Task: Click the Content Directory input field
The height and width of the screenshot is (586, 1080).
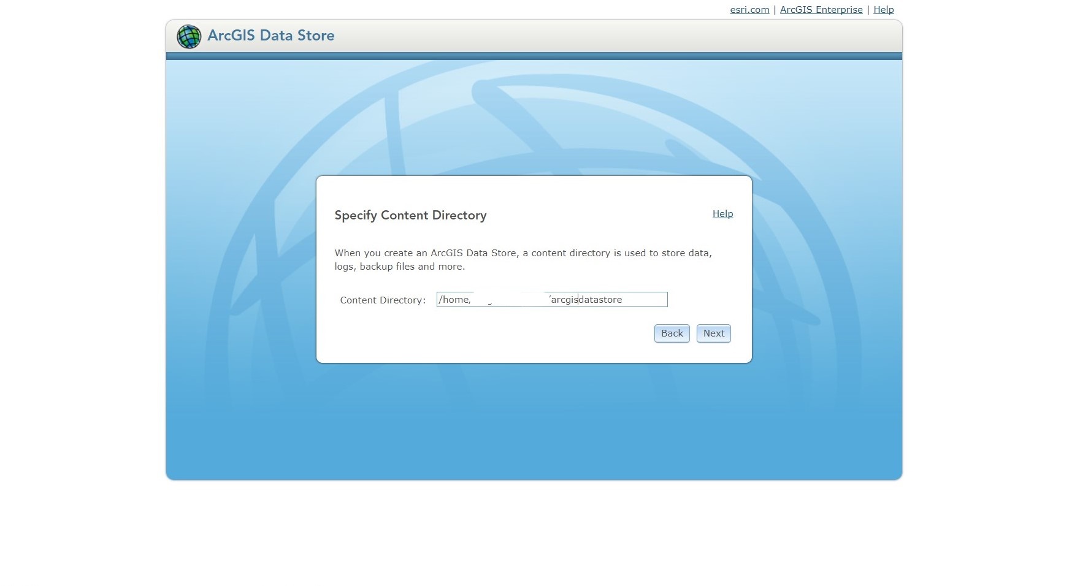Action: click(x=552, y=300)
